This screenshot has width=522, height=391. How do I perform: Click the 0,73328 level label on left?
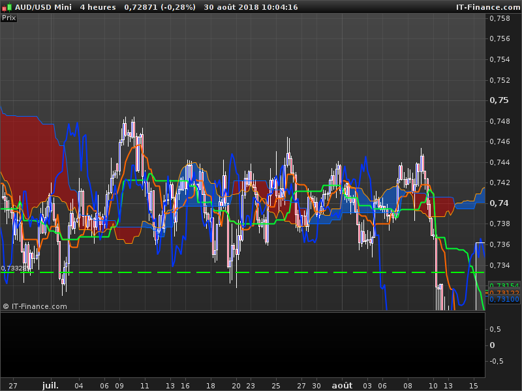point(16,268)
